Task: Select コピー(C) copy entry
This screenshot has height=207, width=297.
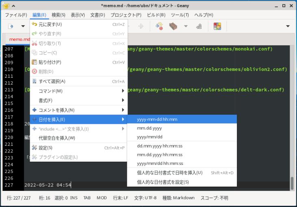Action: coord(78,53)
